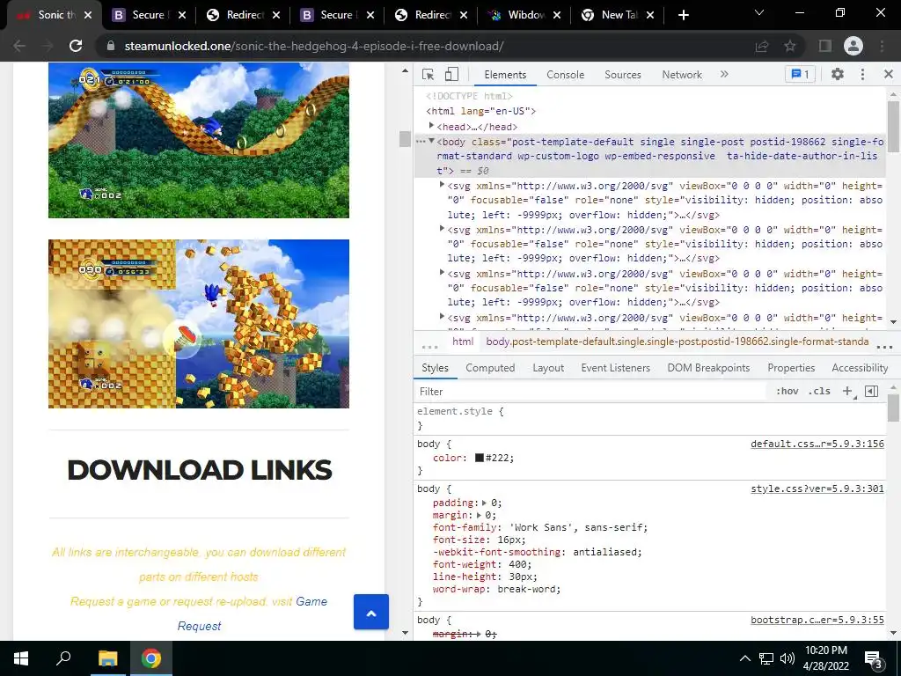Select html in the breadcrumb bar
This screenshot has width=901, height=676.
tap(463, 342)
